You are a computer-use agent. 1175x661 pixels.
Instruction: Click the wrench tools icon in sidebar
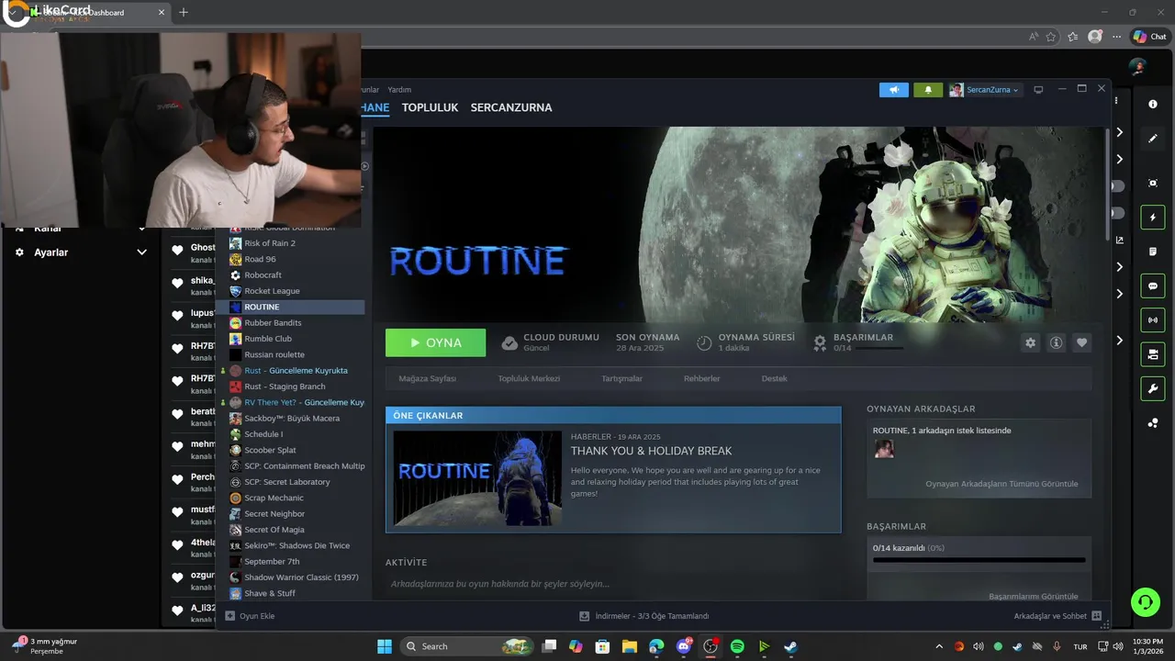[x=1153, y=388]
